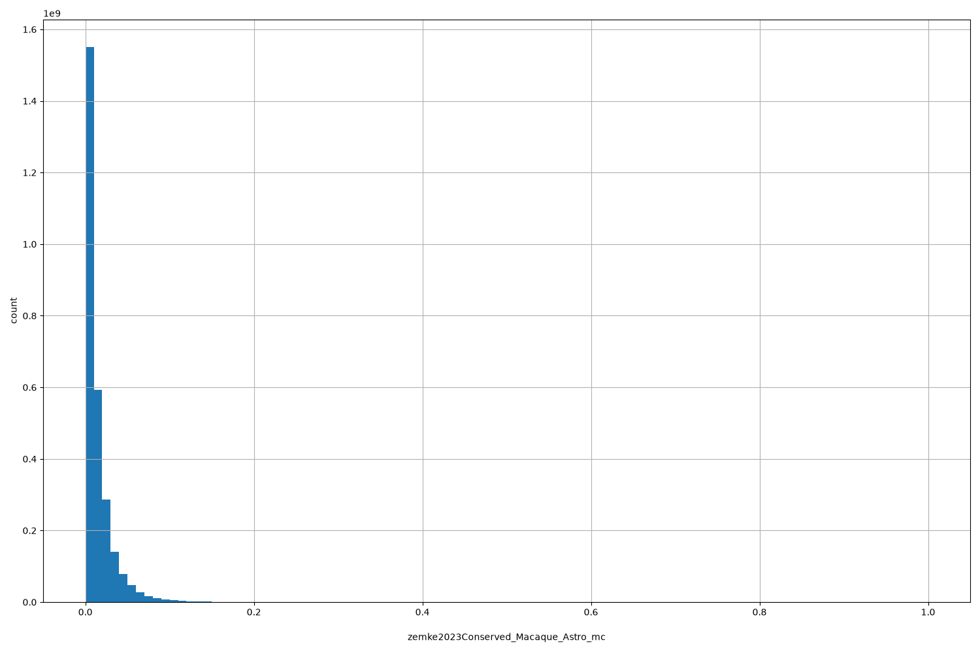Click the x-axis tick label 0.4

(423, 613)
